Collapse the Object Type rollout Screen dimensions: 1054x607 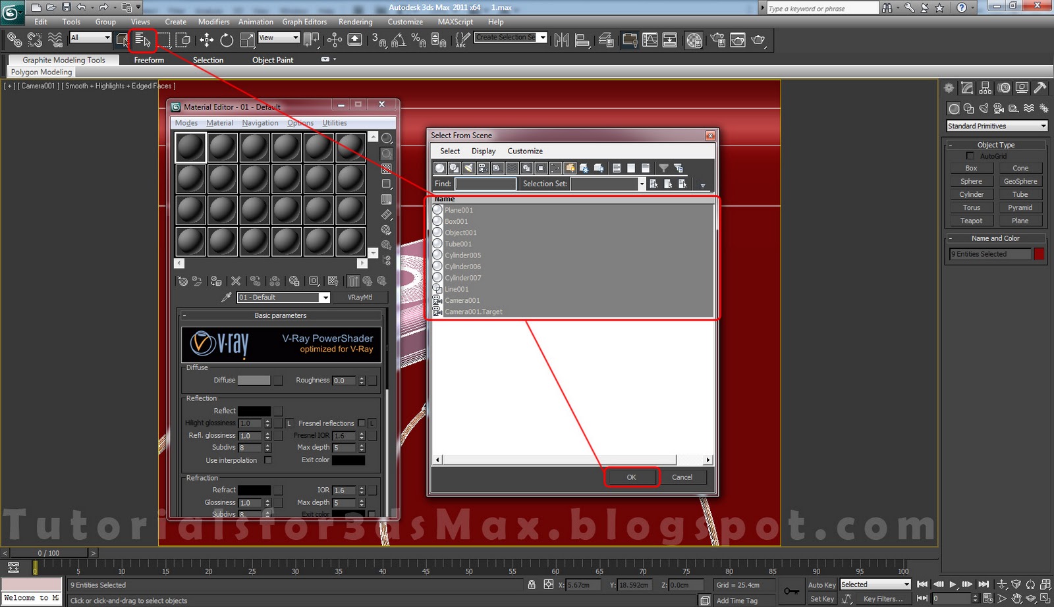pos(996,145)
